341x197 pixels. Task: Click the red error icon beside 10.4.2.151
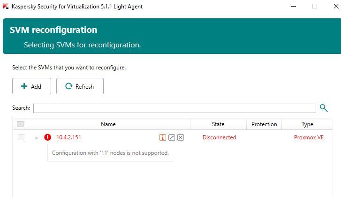pos(47,137)
